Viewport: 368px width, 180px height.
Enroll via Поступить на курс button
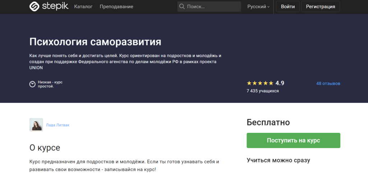[293, 140]
